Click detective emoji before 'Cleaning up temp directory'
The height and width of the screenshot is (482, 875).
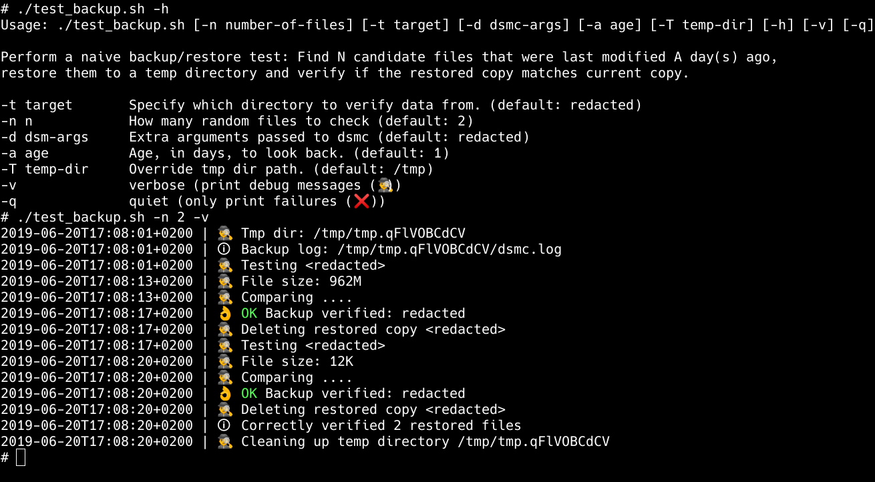point(225,441)
